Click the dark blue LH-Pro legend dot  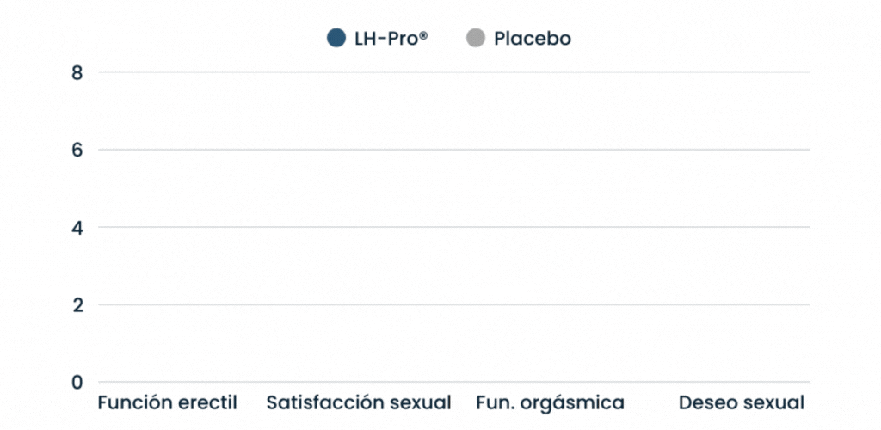[336, 38]
